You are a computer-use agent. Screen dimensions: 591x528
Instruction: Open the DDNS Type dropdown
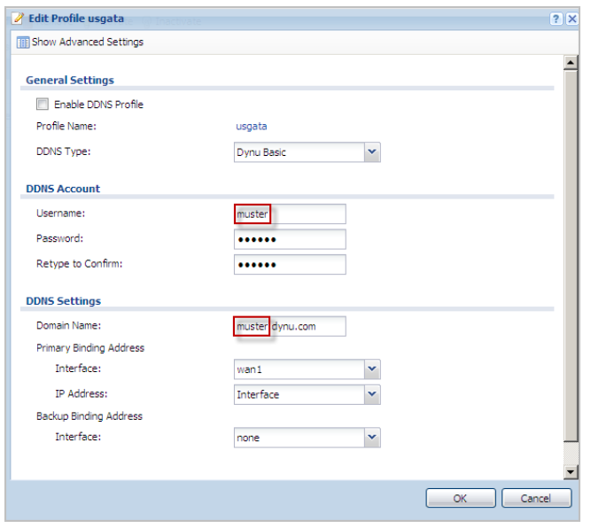click(x=372, y=152)
